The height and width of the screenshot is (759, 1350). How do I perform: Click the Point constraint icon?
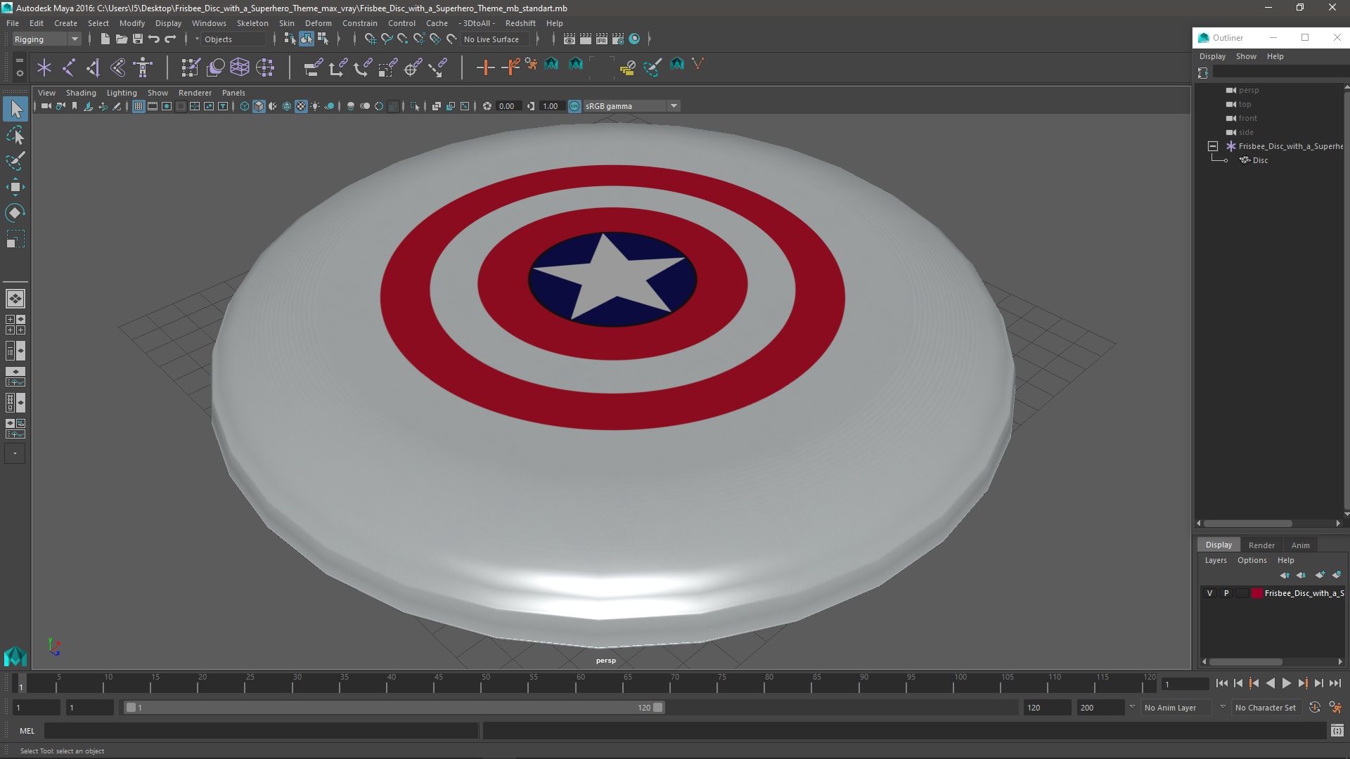click(337, 67)
